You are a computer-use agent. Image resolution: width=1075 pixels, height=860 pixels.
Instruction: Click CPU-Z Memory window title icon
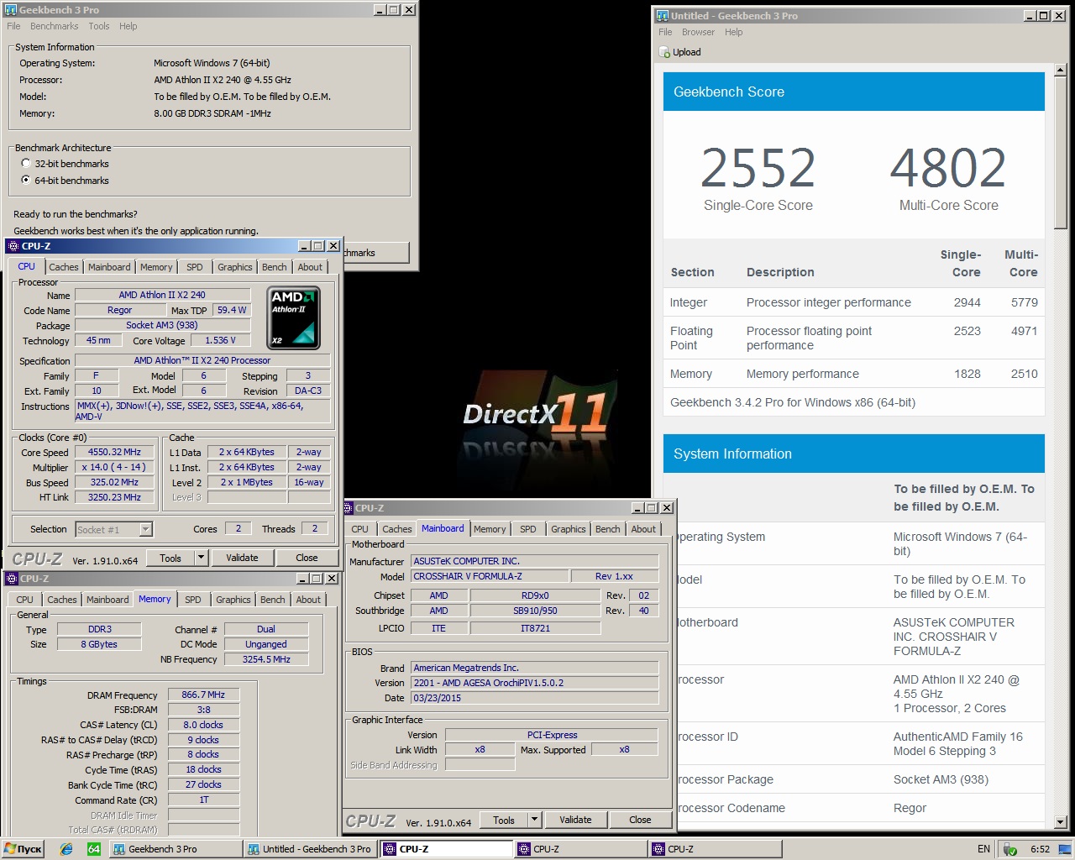tap(11, 579)
